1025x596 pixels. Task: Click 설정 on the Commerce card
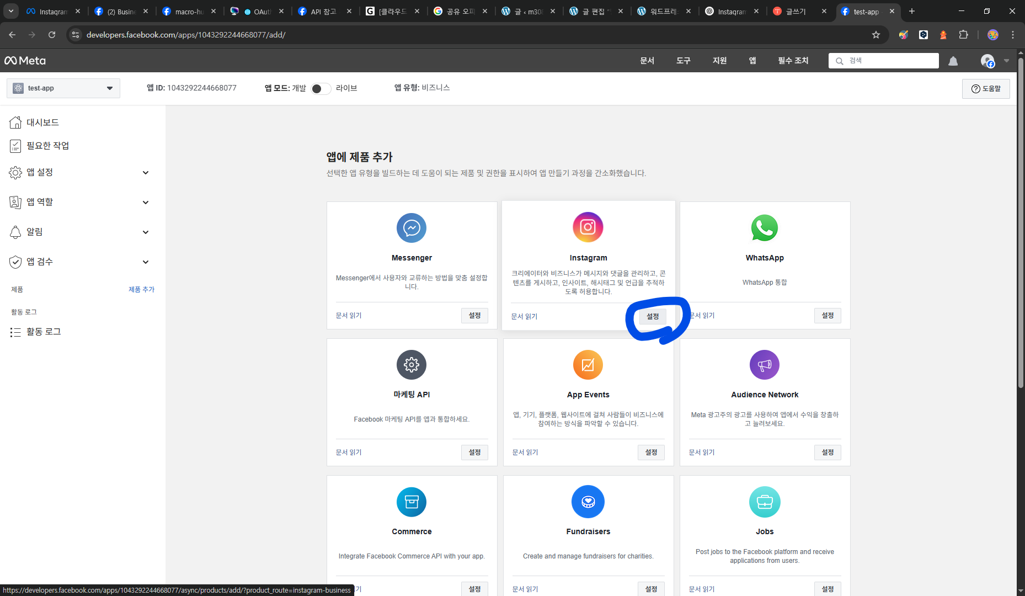pyautogui.click(x=474, y=589)
